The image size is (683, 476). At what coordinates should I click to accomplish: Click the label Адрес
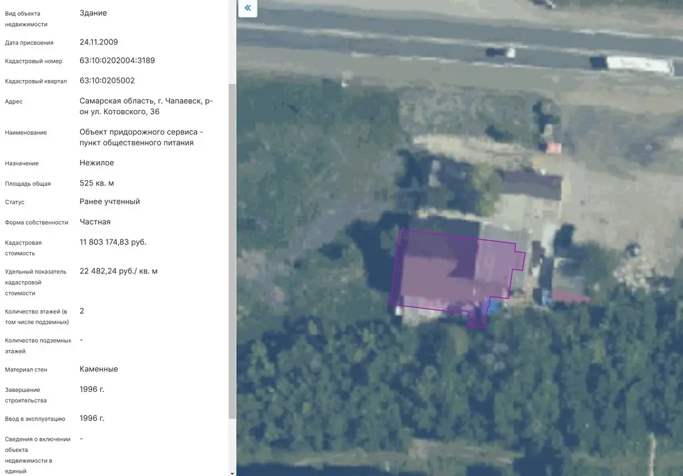coord(13,101)
